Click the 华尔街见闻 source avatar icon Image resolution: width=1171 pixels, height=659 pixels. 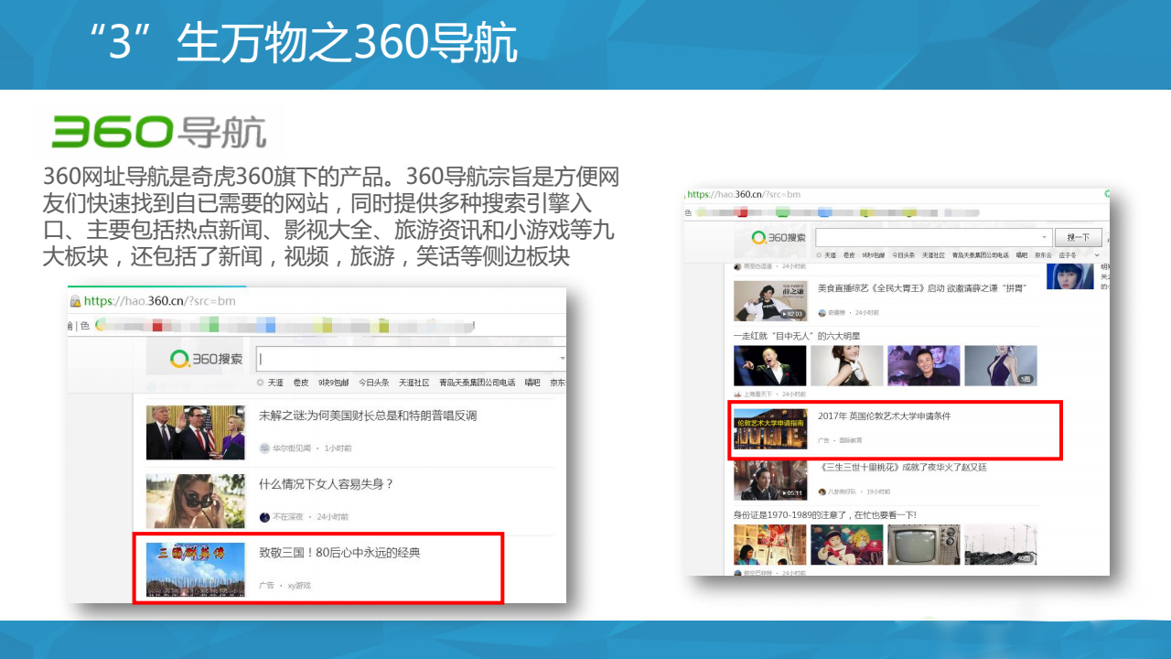(264, 448)
